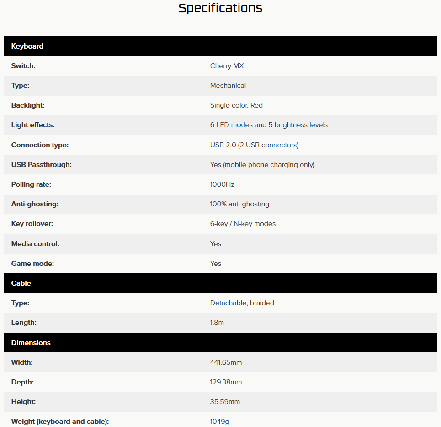Select the Anti-ghosting row label
Image resolution: width=441 pixels, height=427 pixels.
coord(35,204)
